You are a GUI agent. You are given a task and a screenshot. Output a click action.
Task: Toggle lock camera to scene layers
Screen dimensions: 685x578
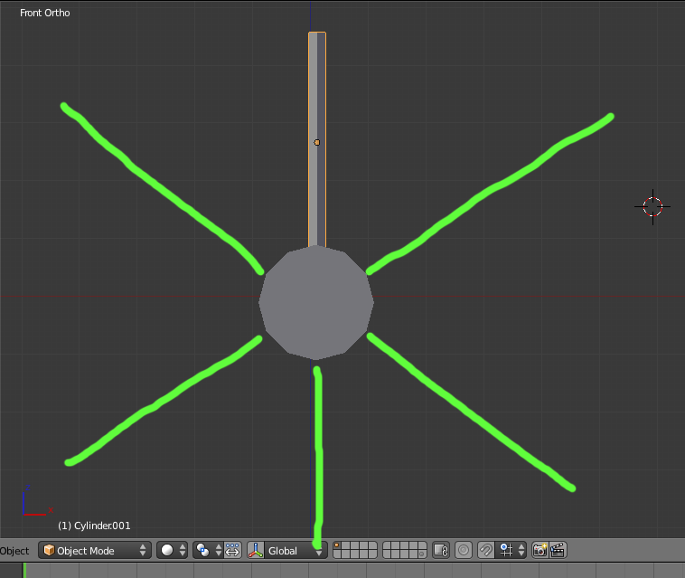tap(441, 550)
